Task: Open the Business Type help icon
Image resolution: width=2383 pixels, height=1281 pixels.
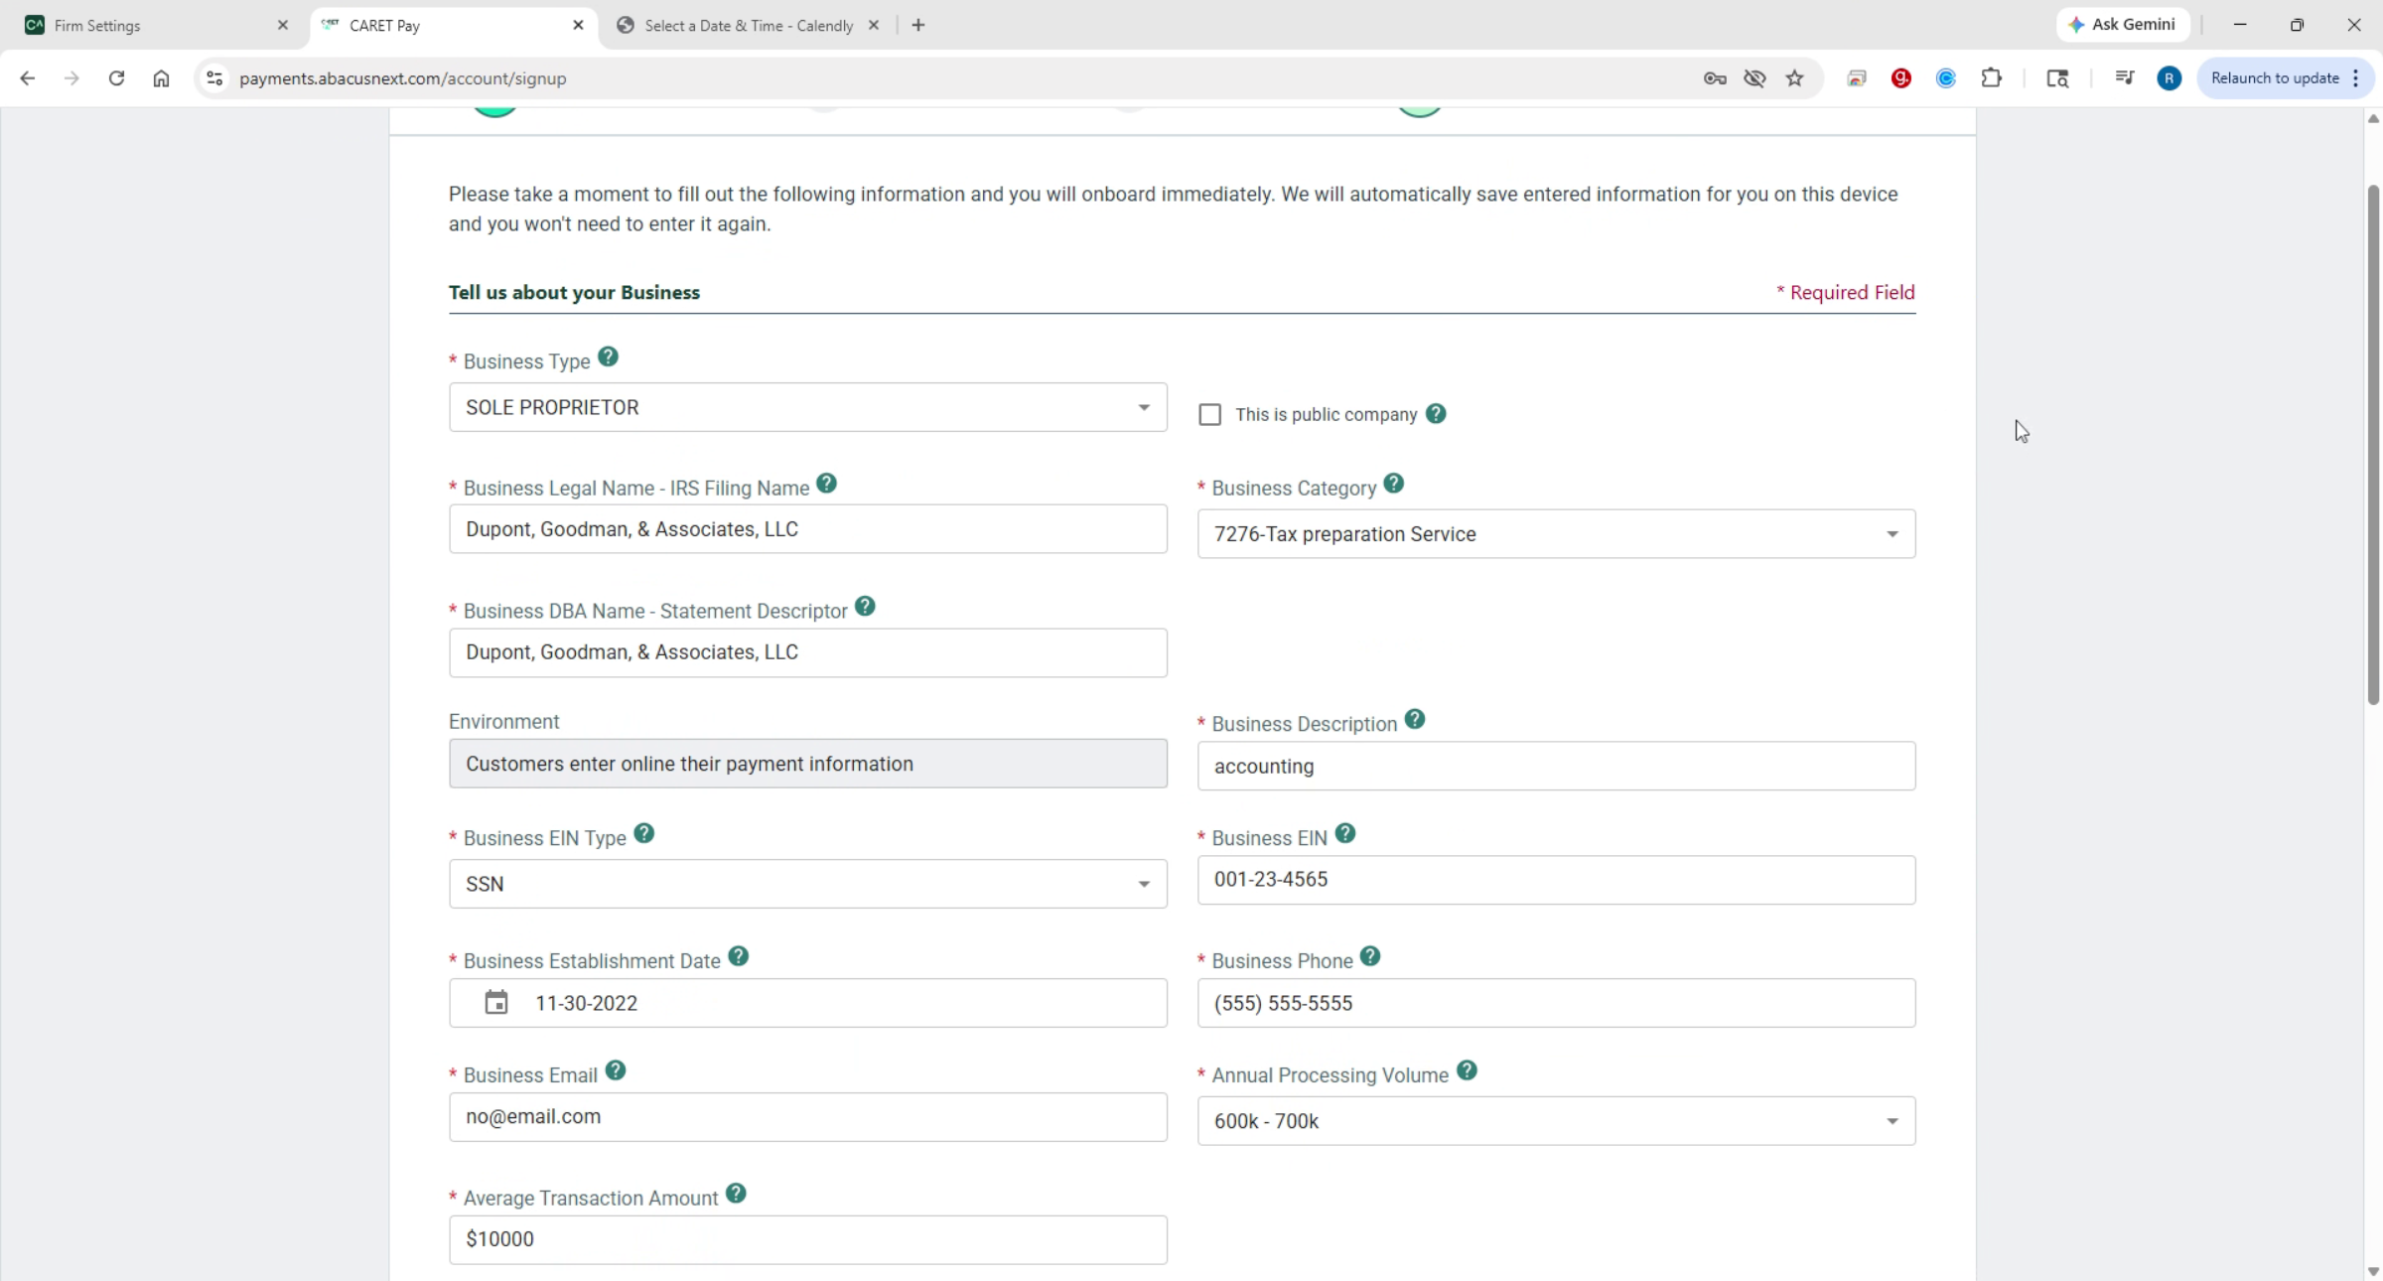Action: click(608, 357)
